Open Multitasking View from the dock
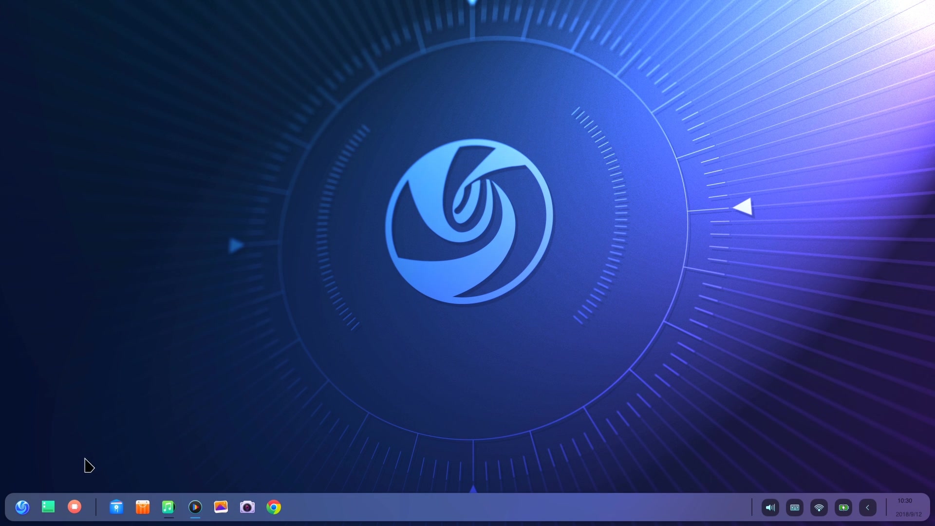The width and height of the screenshot is (935, 526). 75,507
